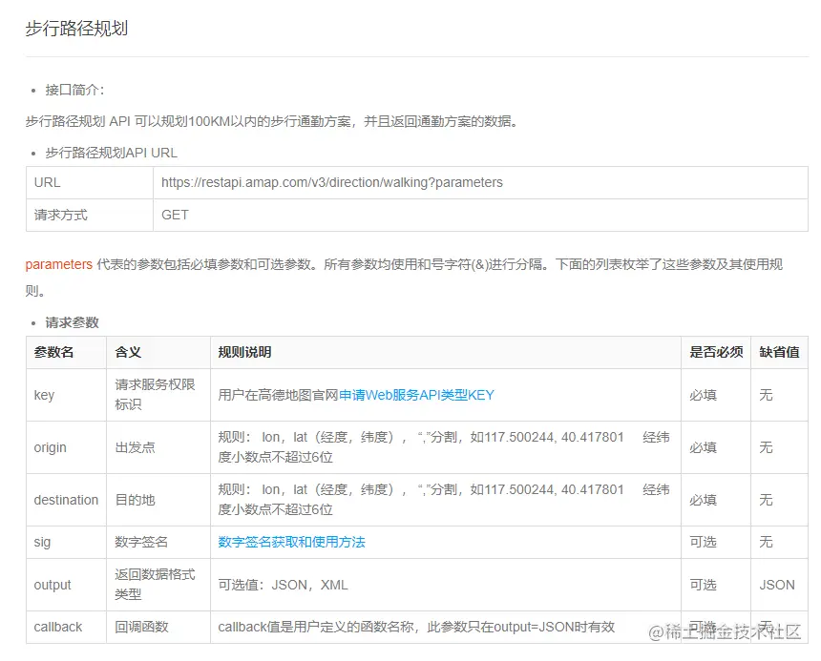This screenshot has width=821, height=661.
Task: Click the origin row rule description
Action: point(444,447)
